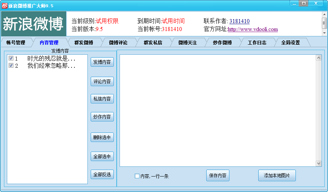Image resolution: width=328 pixels, height=192 pixels.
Task: Click the Weibo logo icon in title bar
Action: coord(4,6)
